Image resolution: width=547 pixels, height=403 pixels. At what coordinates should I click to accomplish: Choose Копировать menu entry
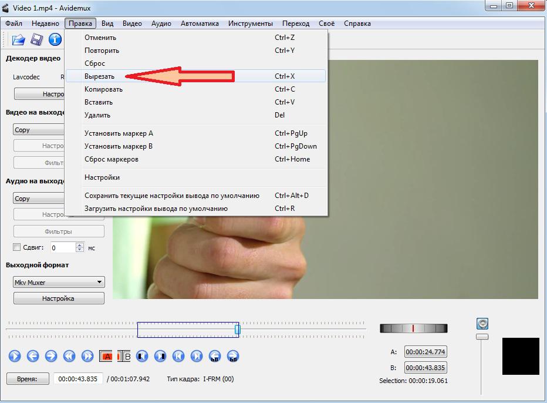[x=195, y=89]
